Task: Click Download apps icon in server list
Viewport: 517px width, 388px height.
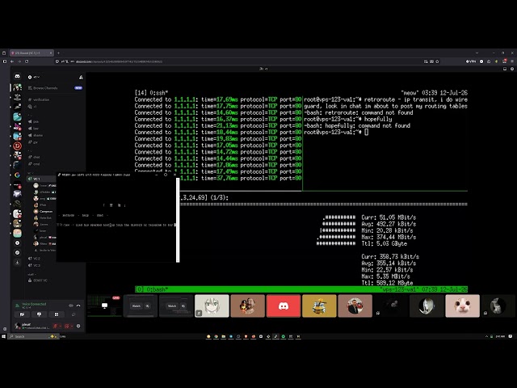Action: pyautogui.click(x=17, y=263)
